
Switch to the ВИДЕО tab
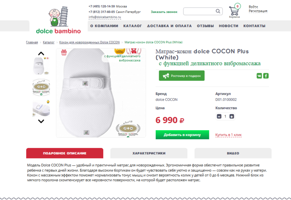pyautogui.click(x=233, y=153)
